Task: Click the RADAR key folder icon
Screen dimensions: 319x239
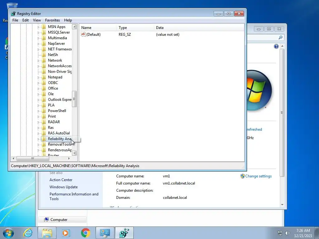Action: 44,122
